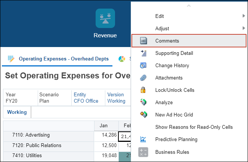Expand the Edit submenu arrow
The width and height of the screenshot is (248, 162).
[x=244, y=16]
